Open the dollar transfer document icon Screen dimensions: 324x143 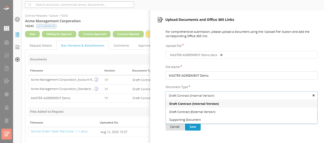click(7, 55)
